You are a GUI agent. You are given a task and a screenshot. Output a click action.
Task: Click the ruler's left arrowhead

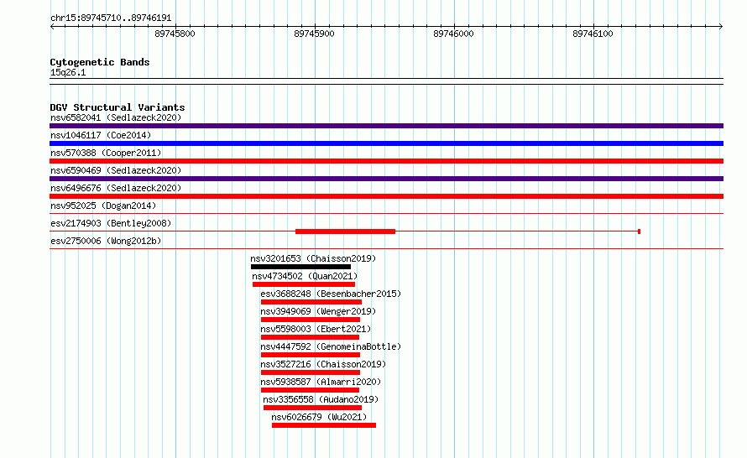click(52, 27)
